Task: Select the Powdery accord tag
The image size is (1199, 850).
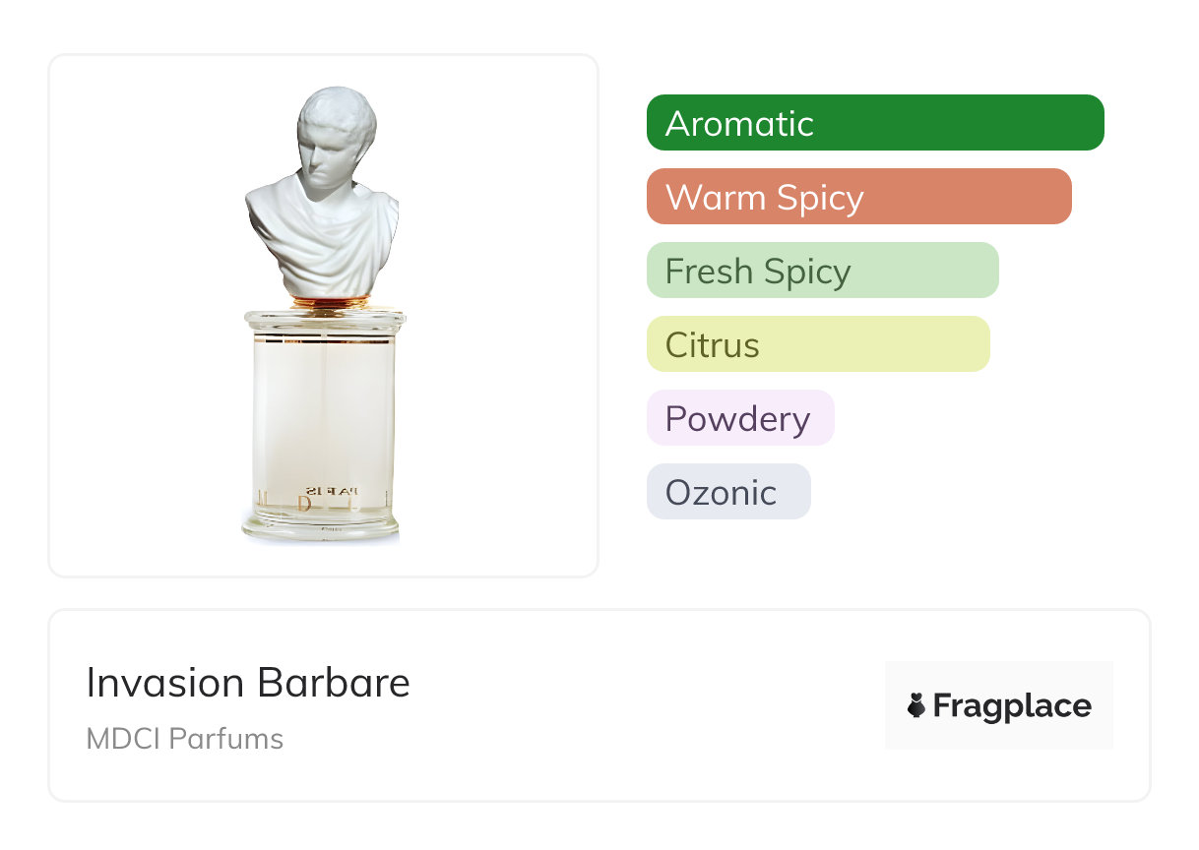Action: point(739,418)
